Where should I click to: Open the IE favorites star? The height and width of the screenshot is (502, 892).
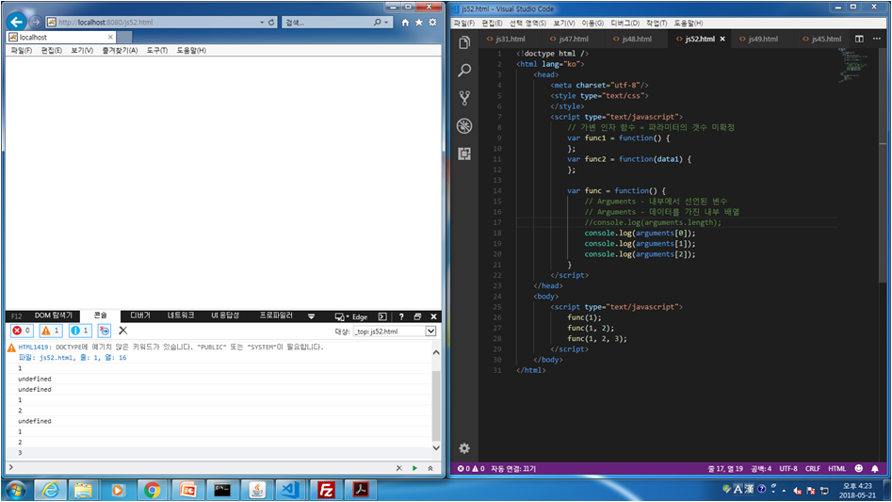[x=419, y=23]
